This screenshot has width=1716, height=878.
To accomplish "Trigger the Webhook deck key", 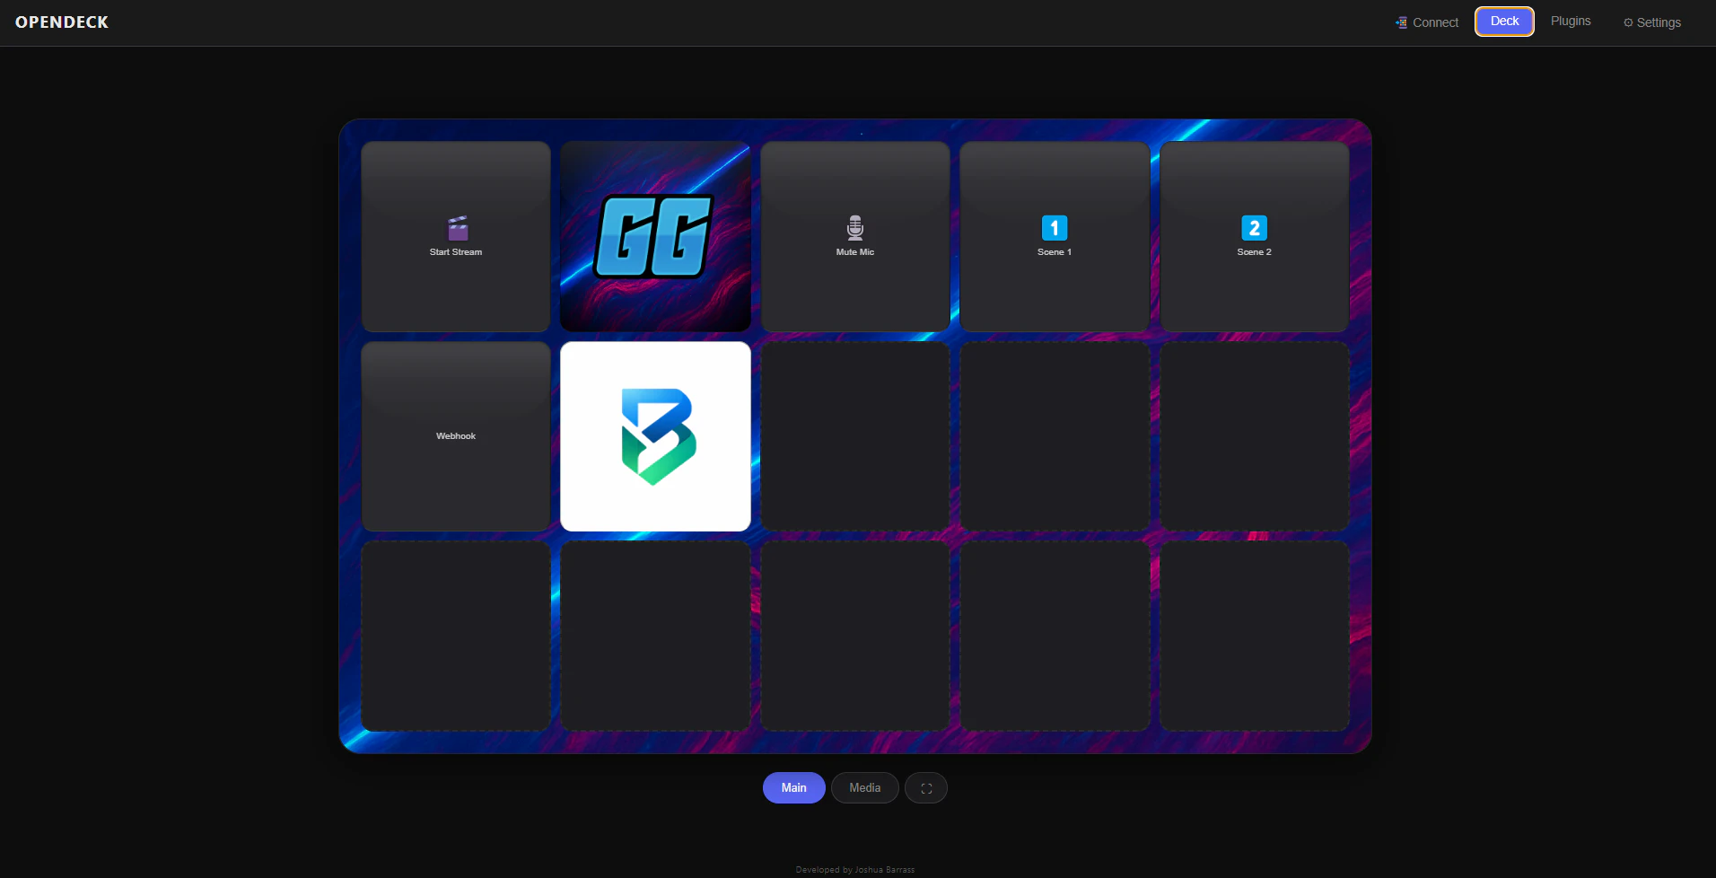I will coord(455,436).
